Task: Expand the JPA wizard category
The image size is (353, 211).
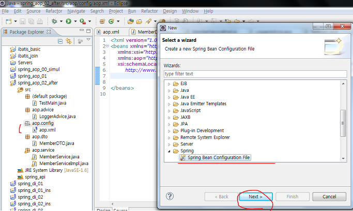Action: [x=169, y=124]
